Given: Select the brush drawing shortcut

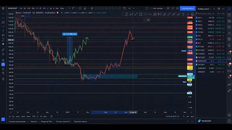Looking at the screenshot, I should (x=174, y=14).
